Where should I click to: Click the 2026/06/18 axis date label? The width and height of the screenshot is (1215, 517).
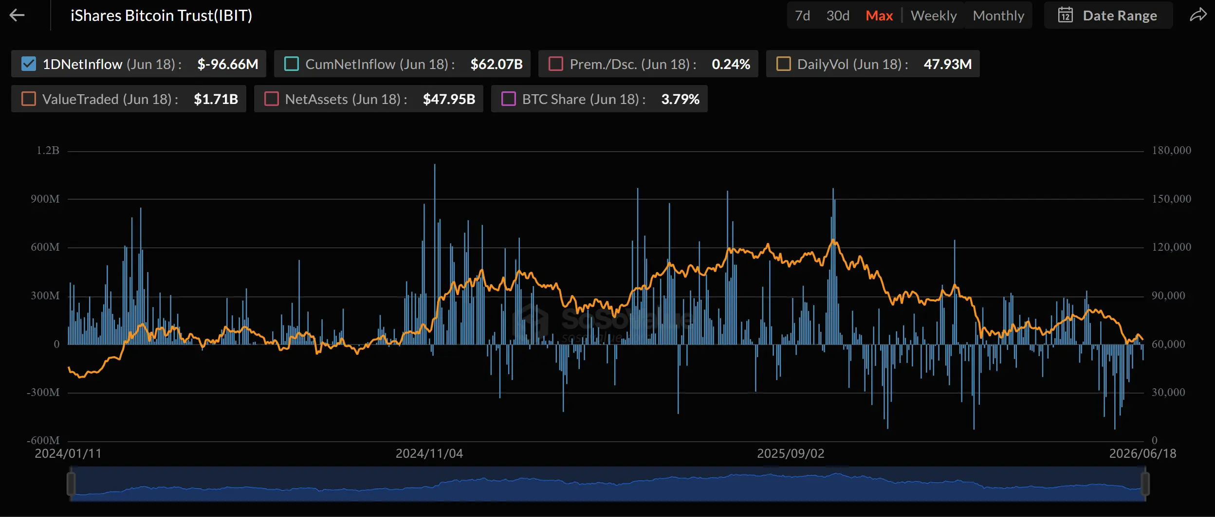click(1142, 453)
